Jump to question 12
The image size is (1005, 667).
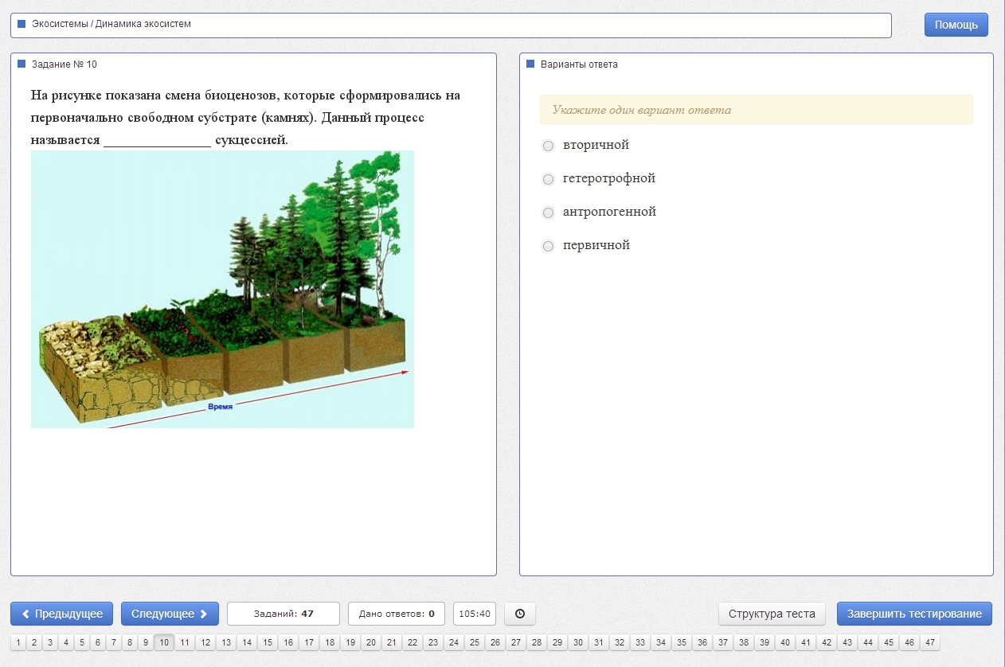[x=205, y=642]
